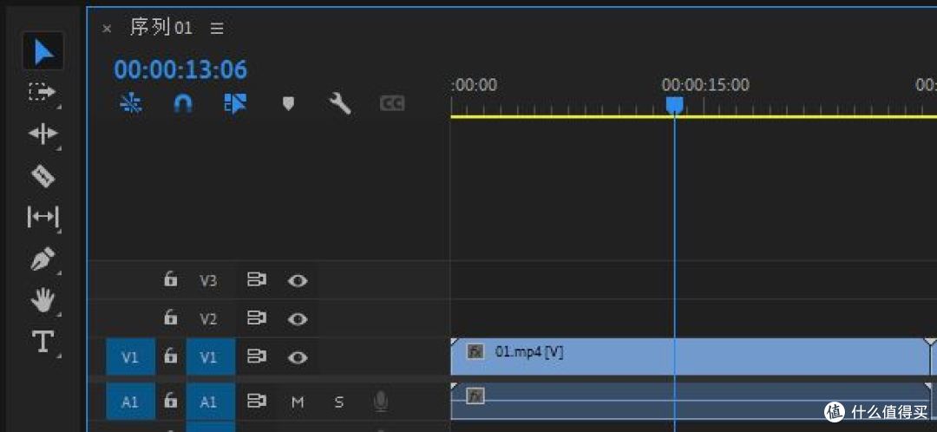
Task: Toggle sync lock for V1
Action: click(257, 357)
